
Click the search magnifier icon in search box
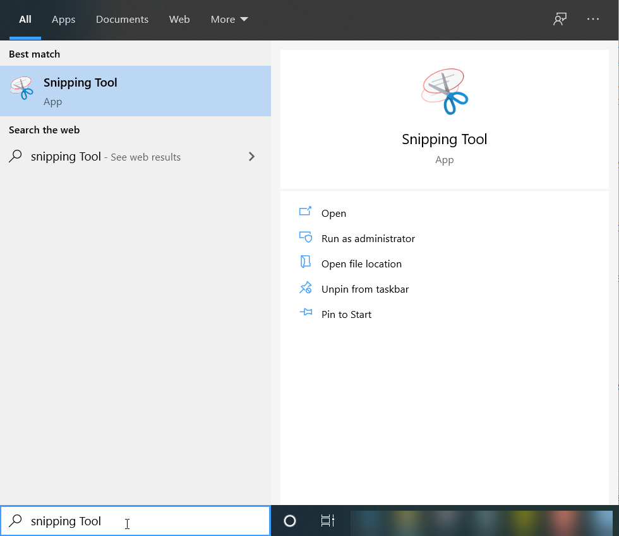(x=14, y=521)
